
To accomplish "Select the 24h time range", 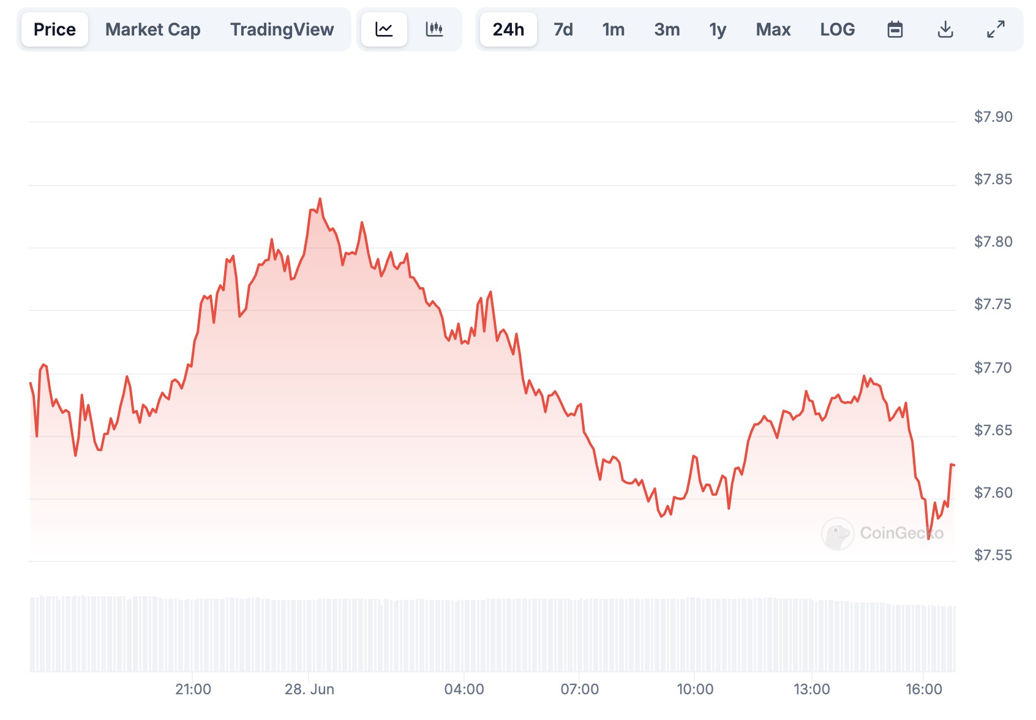I will 508,29.
